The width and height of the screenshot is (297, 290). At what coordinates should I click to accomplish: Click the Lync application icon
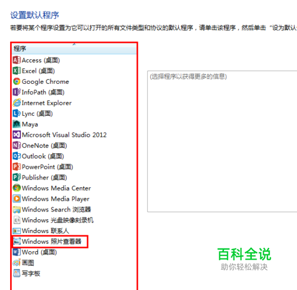17,114
